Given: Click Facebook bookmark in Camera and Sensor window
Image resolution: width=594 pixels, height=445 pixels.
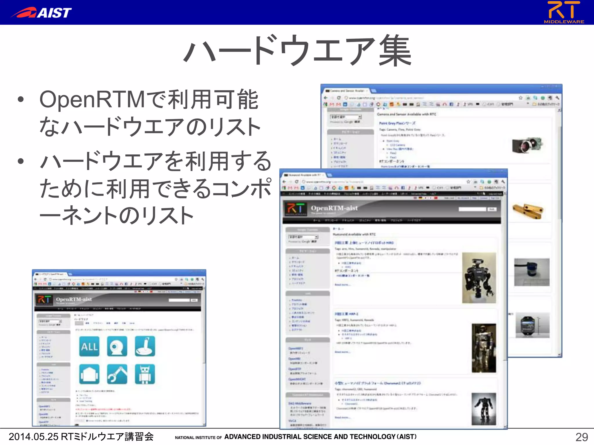Looking at the screenshot, I should (451, 104).
